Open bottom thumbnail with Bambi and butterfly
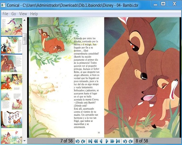Viewport: 182px width, 145px height. click(12, 137)
